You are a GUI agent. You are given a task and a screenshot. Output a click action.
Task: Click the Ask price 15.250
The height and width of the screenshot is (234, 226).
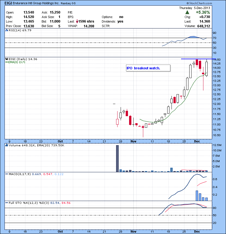tap(55, 12)
